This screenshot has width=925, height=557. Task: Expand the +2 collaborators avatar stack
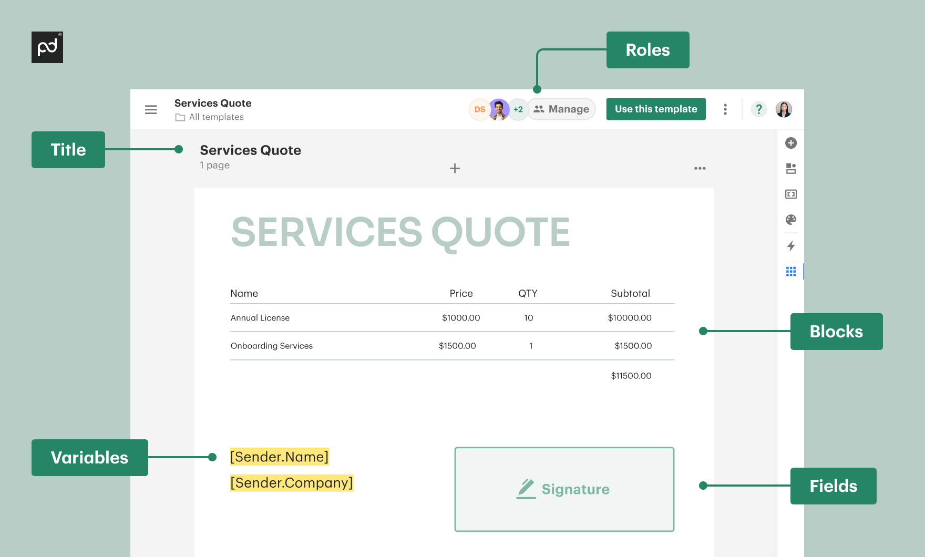click(518, 109)
